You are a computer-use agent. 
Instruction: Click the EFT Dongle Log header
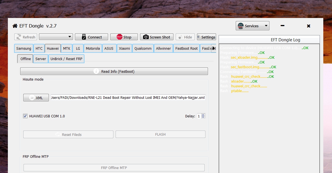pyautogui.click(x=269, y=40)
